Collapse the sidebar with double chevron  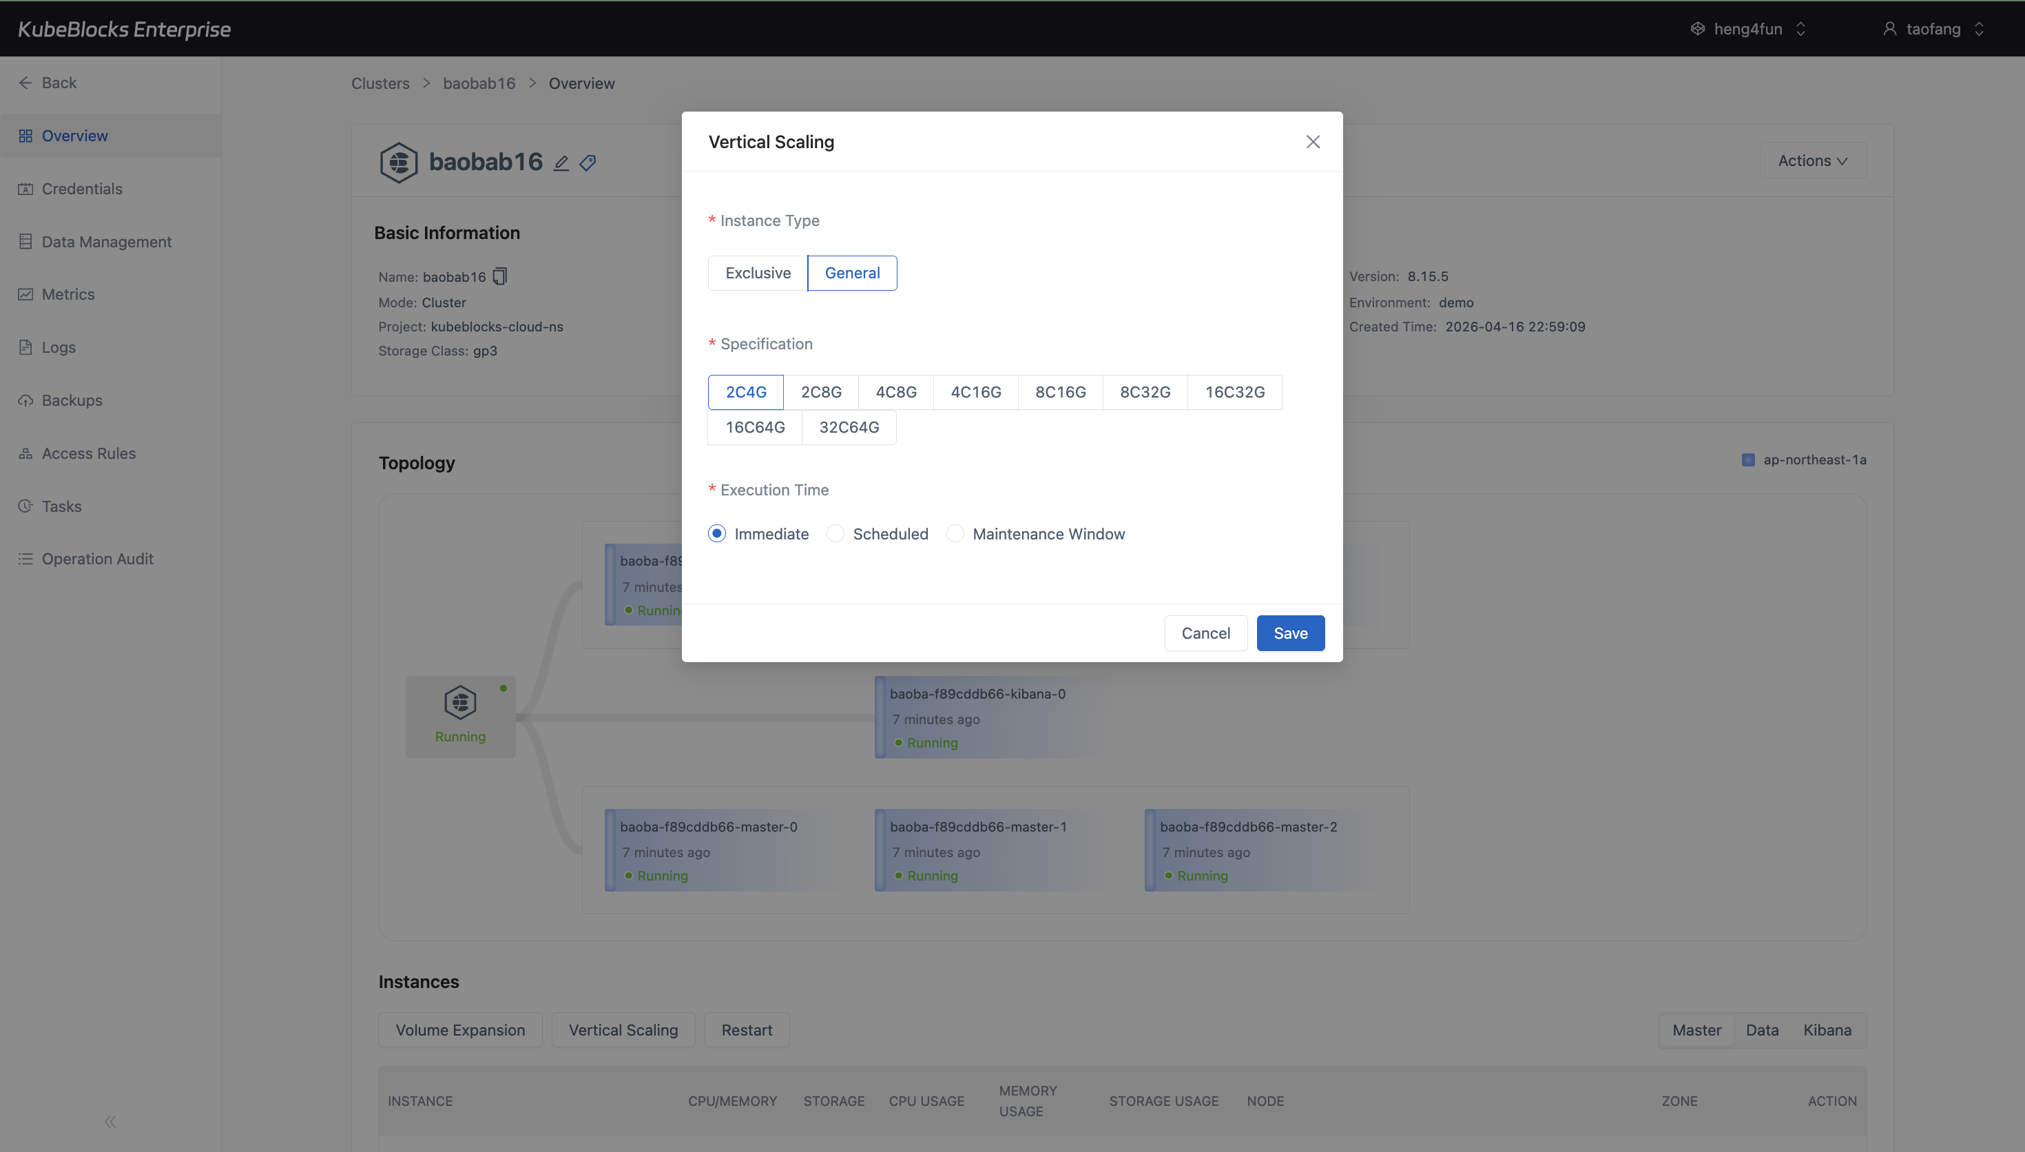click(110, 1121)
